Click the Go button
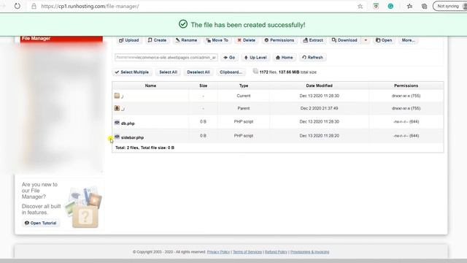This screenshot has height=263, width=467. click(229, 58)
